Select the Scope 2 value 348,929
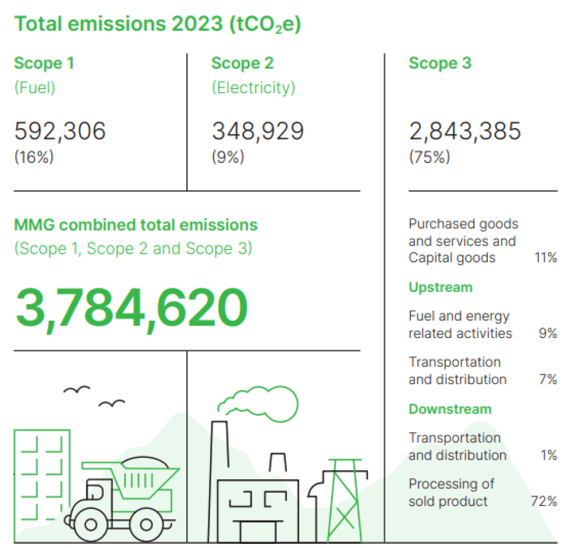Viewport: 582px width, 548px height. click(x=257, y=131)
